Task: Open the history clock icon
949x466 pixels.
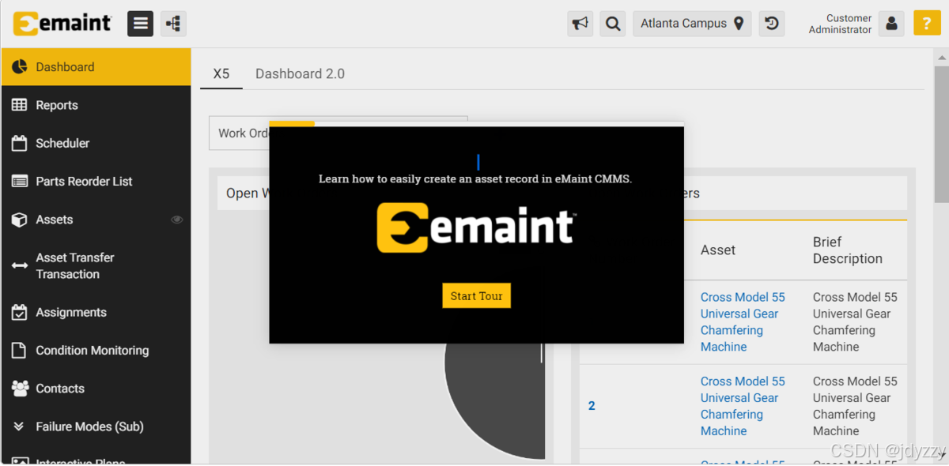Action: point(772,24)
